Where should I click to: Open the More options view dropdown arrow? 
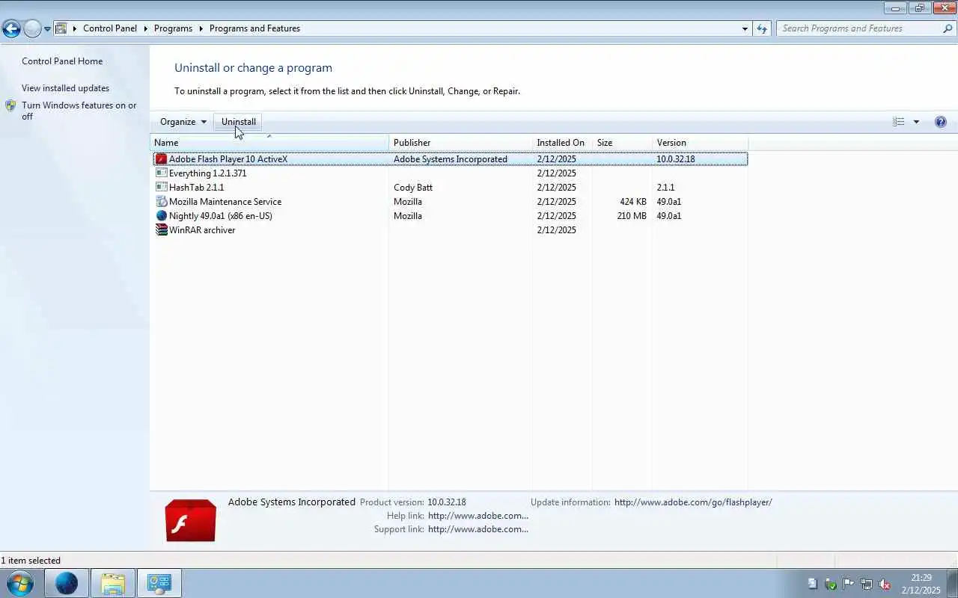pyautogui.click(x=916, y=122)
